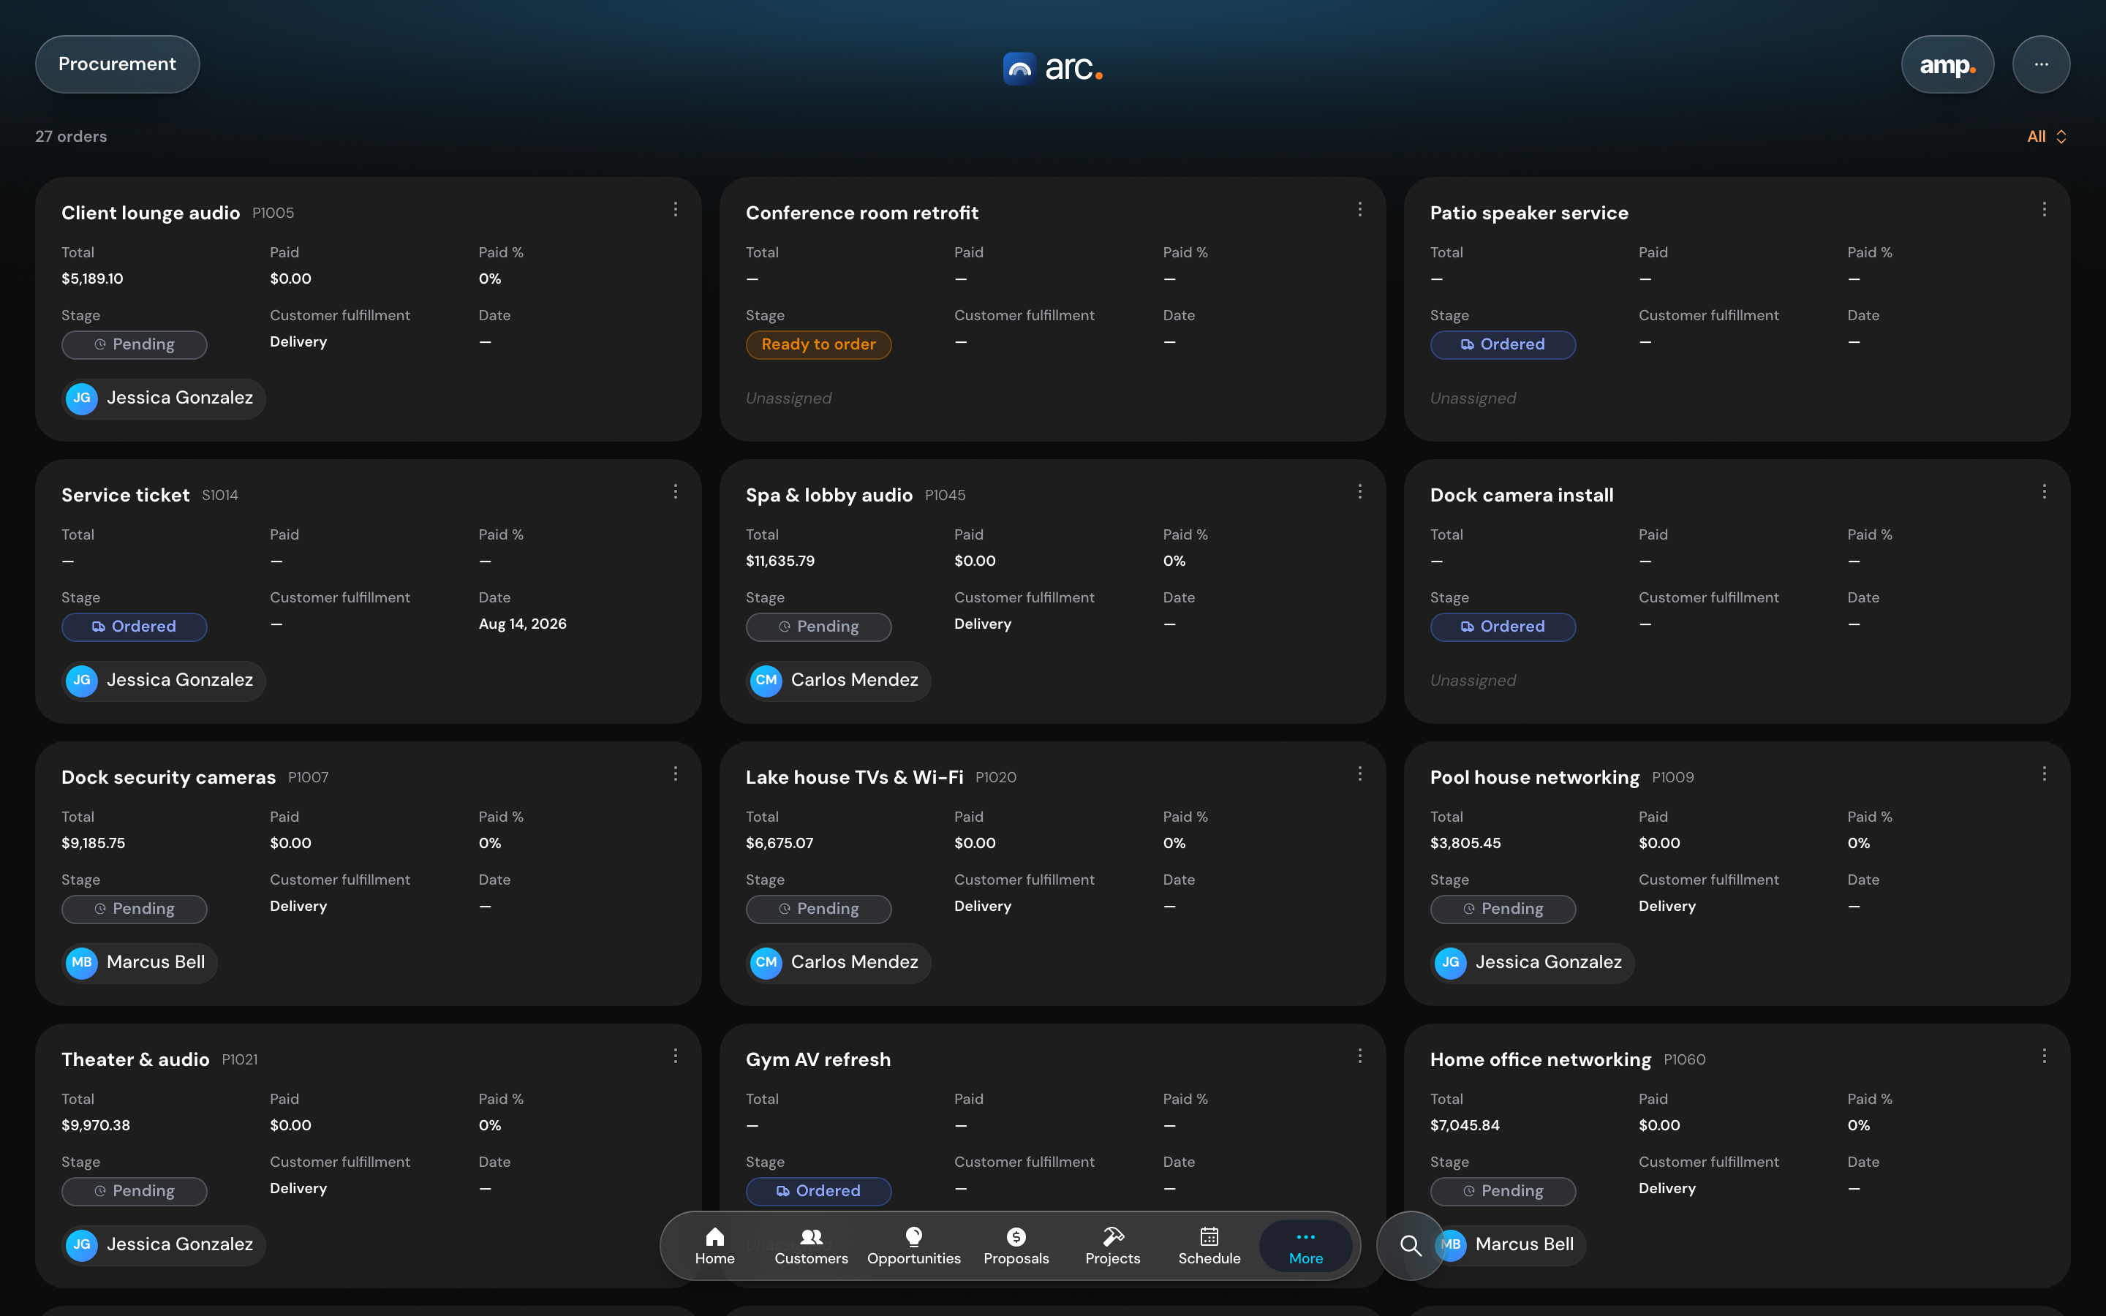Click the search magnifier button
Screen dimensions: 2106x1316
click(1411, 1246)
